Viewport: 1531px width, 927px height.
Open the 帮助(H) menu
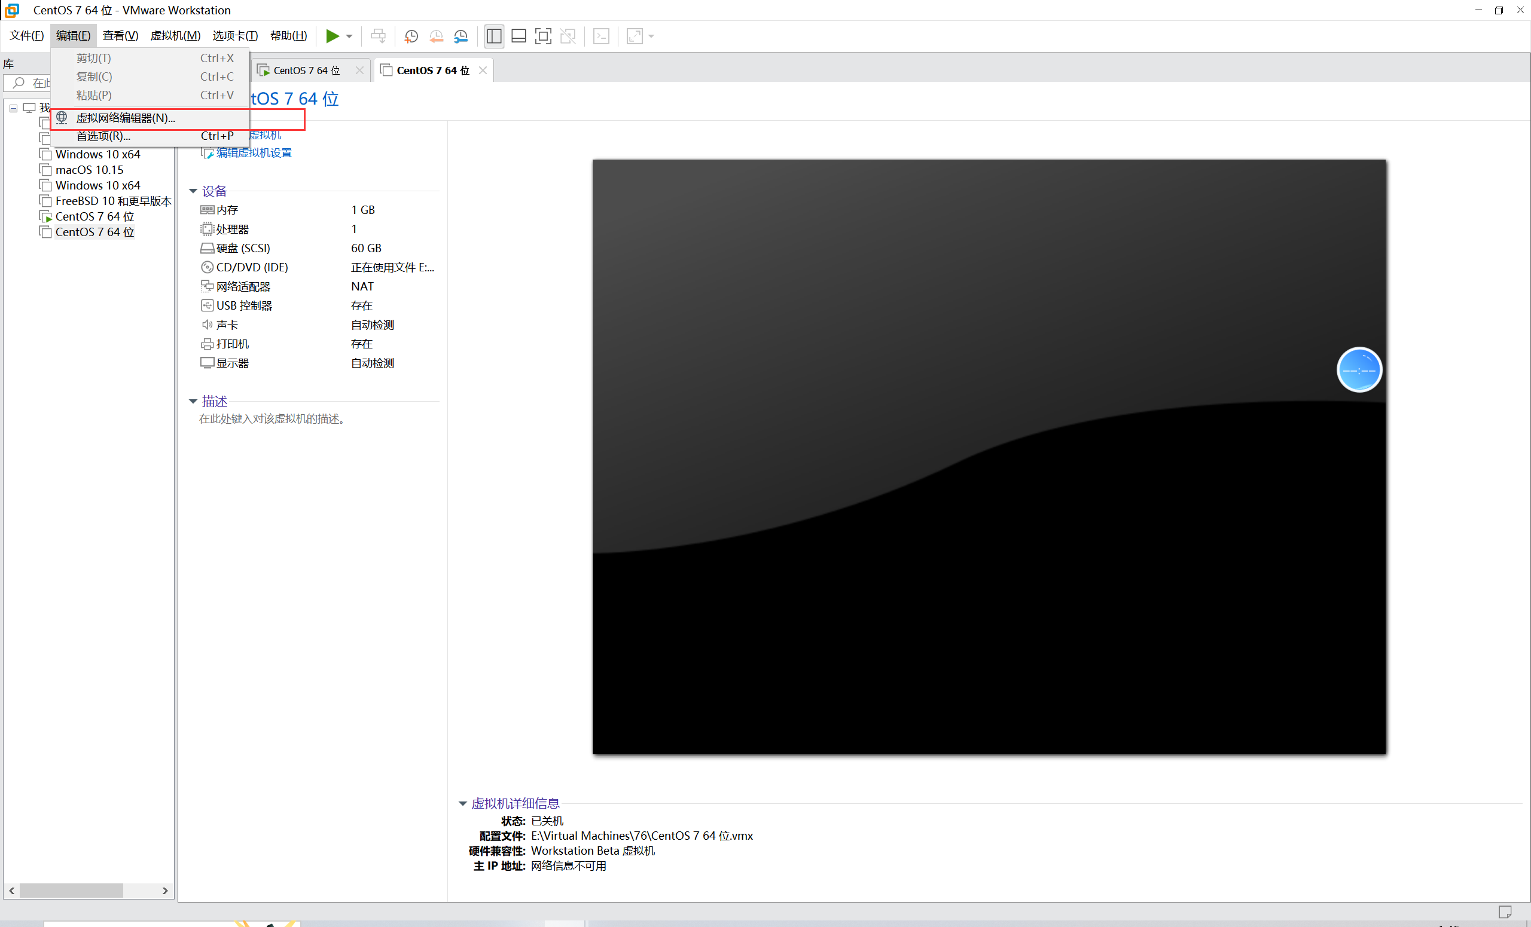pyautogui.click(x=288, y=35)
